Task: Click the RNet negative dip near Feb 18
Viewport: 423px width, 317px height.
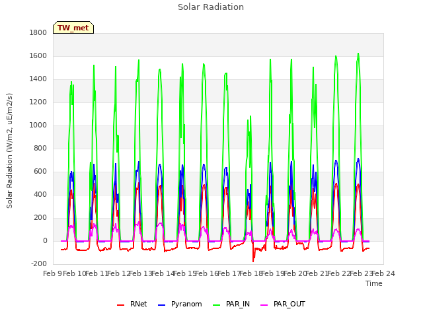Action: 253,262
